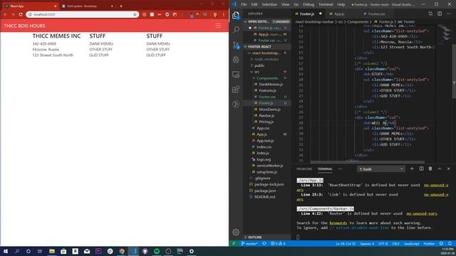Open the Edit menu
Screen dimensions: 456x256
click(x=254, y=4)
